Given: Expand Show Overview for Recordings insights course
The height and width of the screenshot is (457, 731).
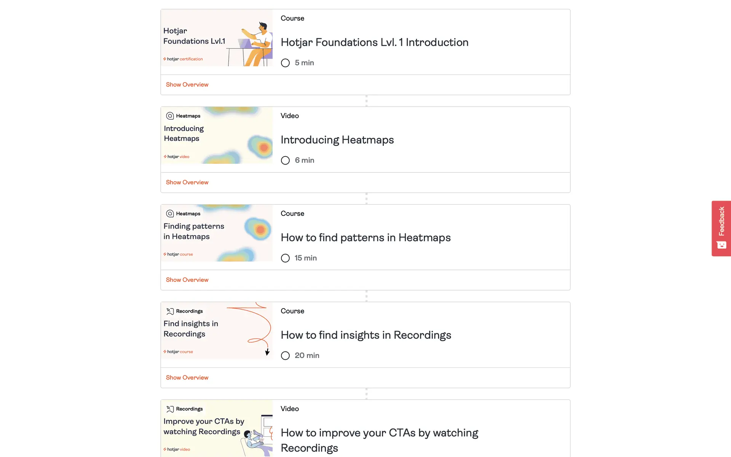Looking at the screenshot, I should click(x=187, y=377).
